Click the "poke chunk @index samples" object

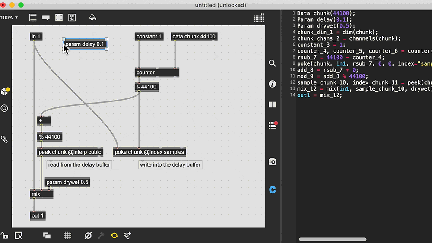click(x=149, y=152)
